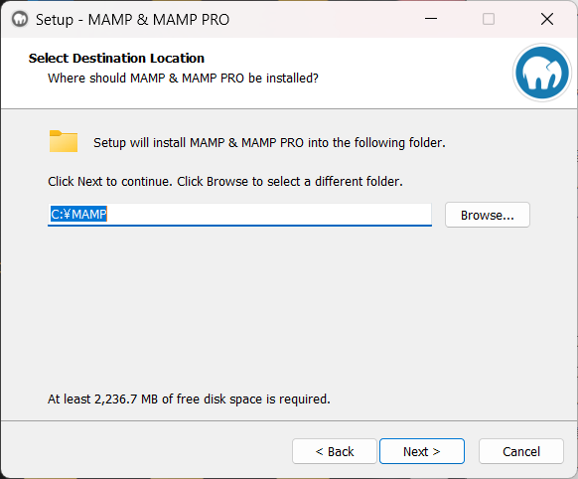Click the Select Destination Location heading
The image size is (578, 479).
point(116,58)
